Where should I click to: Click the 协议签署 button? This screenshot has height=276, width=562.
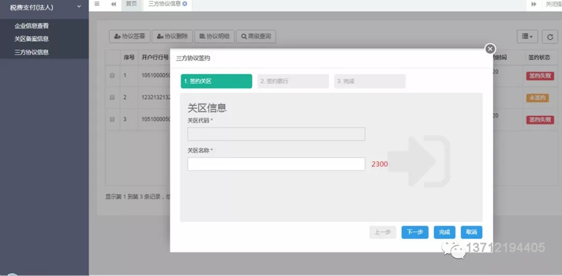point(129,36)
